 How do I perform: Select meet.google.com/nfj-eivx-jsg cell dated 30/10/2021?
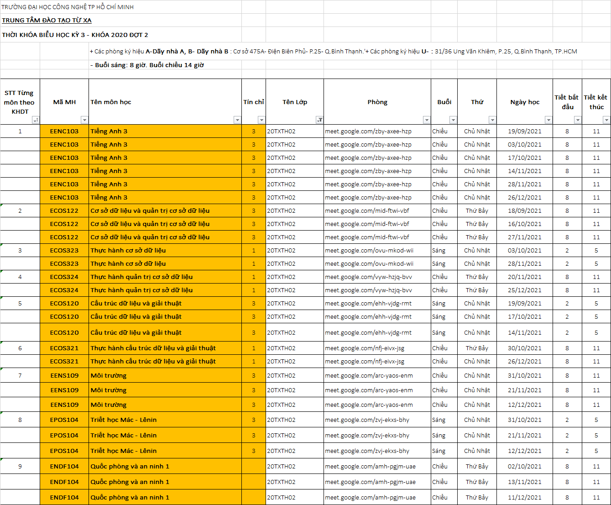[377, 348]
